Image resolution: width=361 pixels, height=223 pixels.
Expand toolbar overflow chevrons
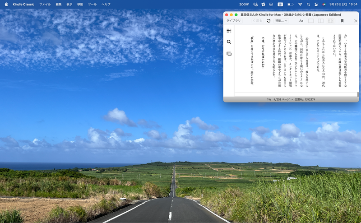(x=355, y=21)
